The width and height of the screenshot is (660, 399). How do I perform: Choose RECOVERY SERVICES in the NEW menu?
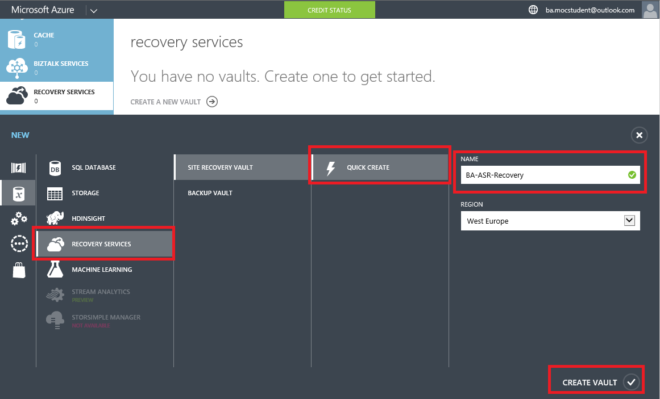tap(105, 244)
